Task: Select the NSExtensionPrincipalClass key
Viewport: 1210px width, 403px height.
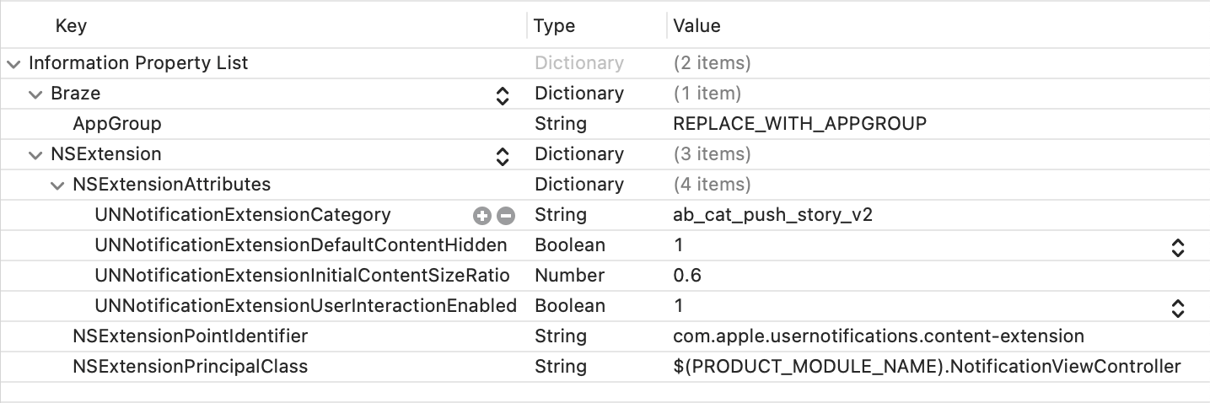Action: point(191,367)
